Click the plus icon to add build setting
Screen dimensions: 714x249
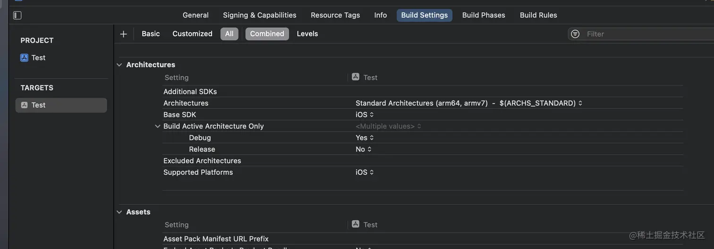coord(124,34)
